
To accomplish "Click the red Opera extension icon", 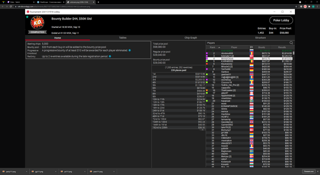I will click(x=305, y=6).
